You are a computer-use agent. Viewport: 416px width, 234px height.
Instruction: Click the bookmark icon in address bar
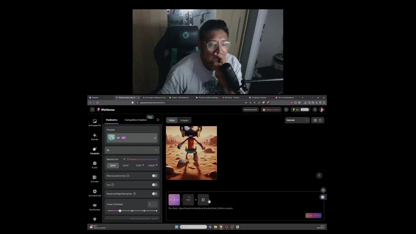click(133, 102)
